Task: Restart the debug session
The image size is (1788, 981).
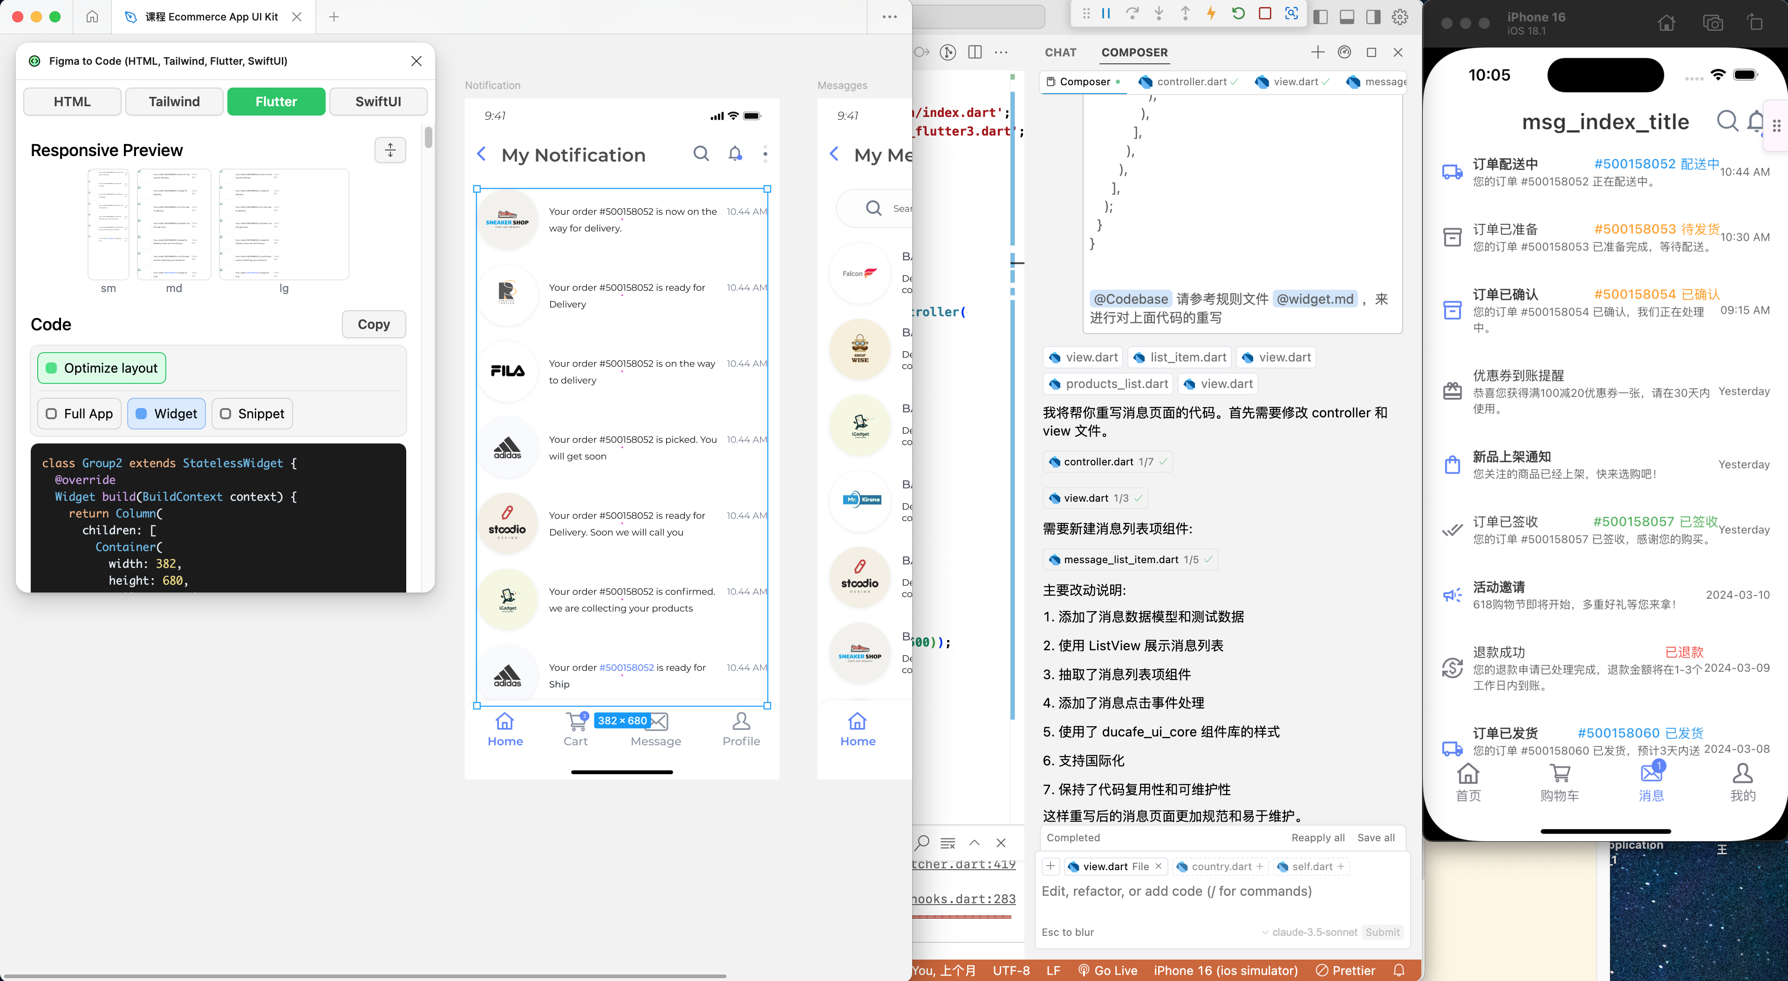Action: coord(1239,14)
